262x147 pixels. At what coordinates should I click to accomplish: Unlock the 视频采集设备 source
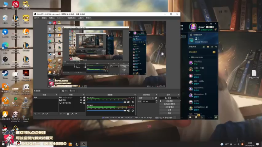click(x=84, y=97)
